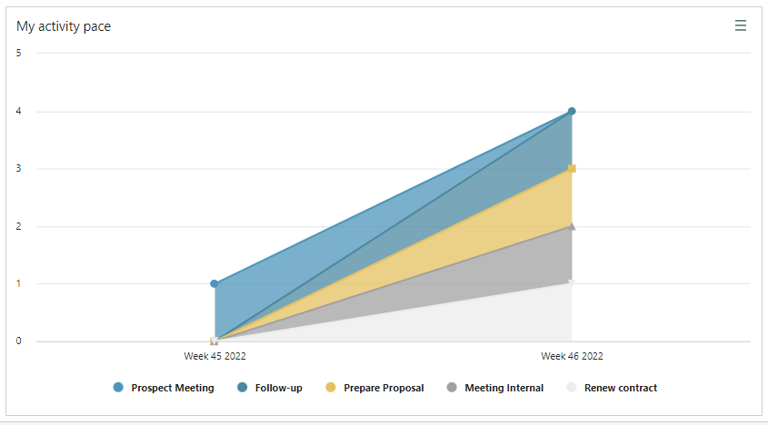
Task: Open the chart hamburger menu
Action: pyautogui.click(x=741, y=25)
